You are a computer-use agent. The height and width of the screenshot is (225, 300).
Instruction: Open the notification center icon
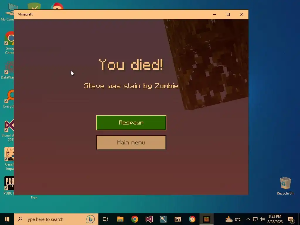[x=291, y=219]
